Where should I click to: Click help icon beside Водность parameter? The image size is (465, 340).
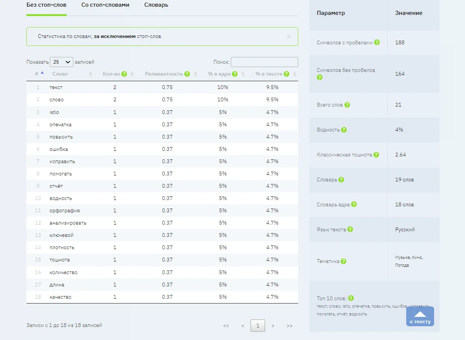tap(344, 130)
